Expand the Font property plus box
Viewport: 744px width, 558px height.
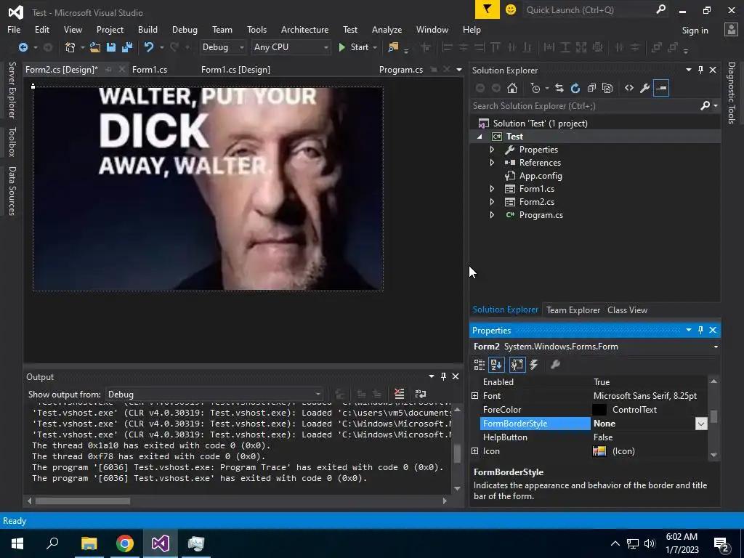475,396
